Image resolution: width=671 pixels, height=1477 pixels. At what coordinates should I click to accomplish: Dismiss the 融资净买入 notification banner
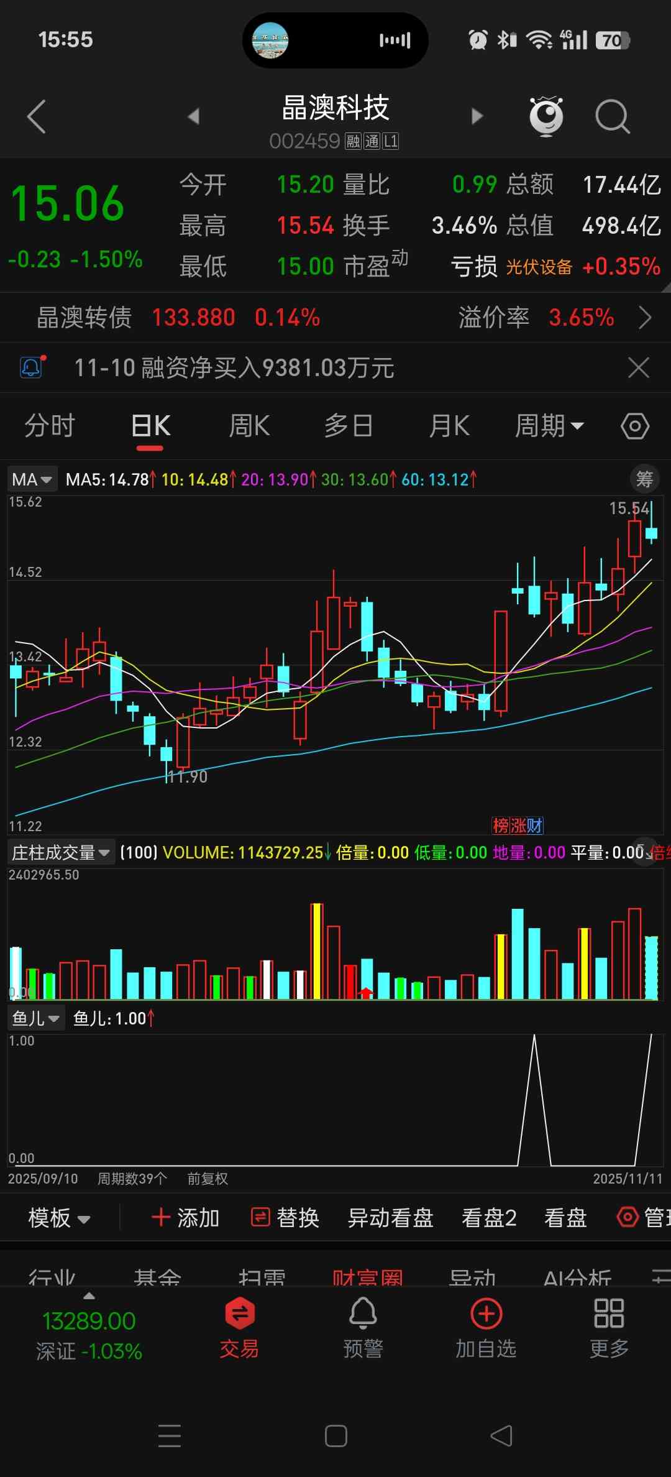point(638,367)
